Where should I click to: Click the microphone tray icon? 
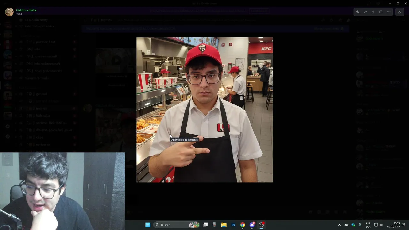tap(360, 225)
